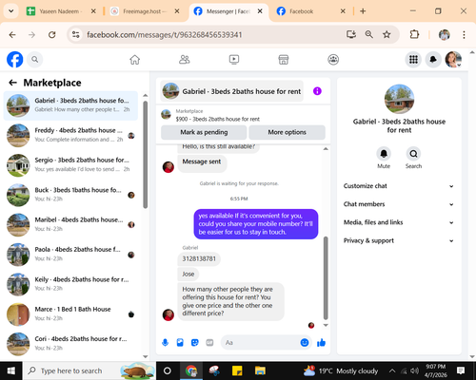Open conversation information purple icon

coord(317,91)
